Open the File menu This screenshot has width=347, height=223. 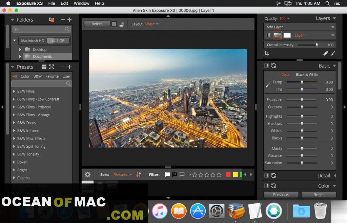coord(52,3)
